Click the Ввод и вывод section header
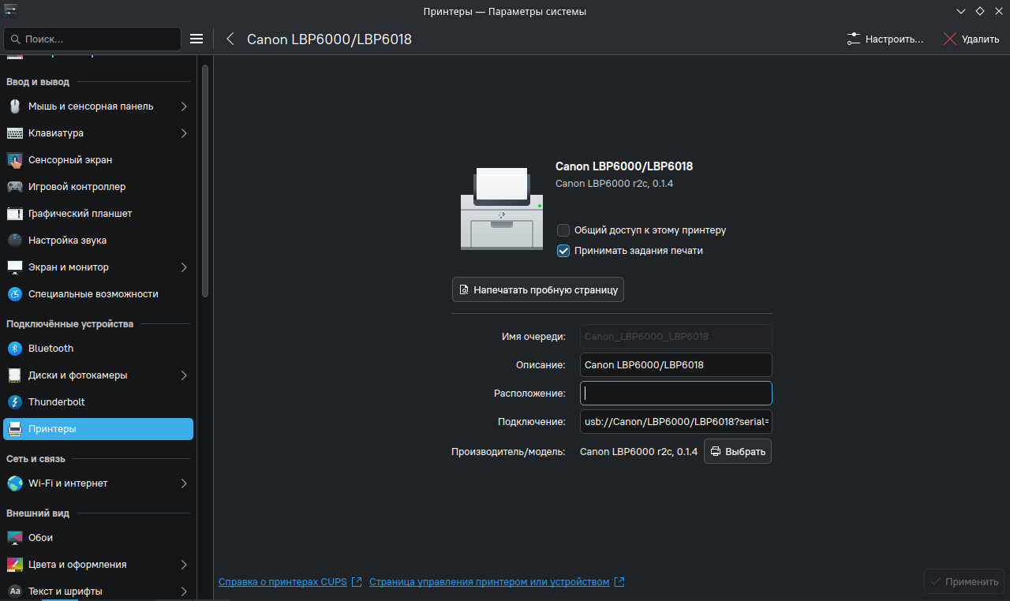Screen dimensions: 1010x601 point(38,82)
